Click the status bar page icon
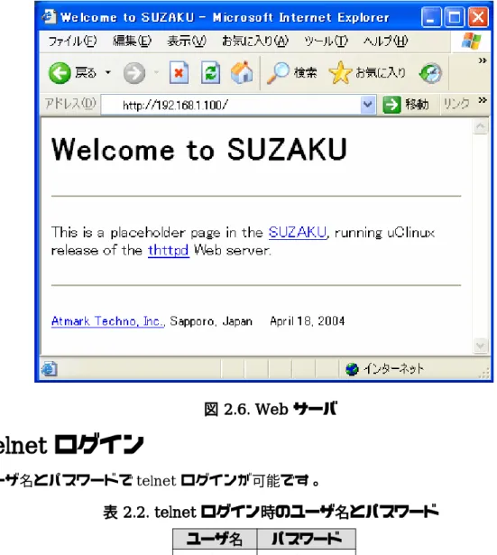The width and height of the screenshot is (497, 555). pos(50,369)
